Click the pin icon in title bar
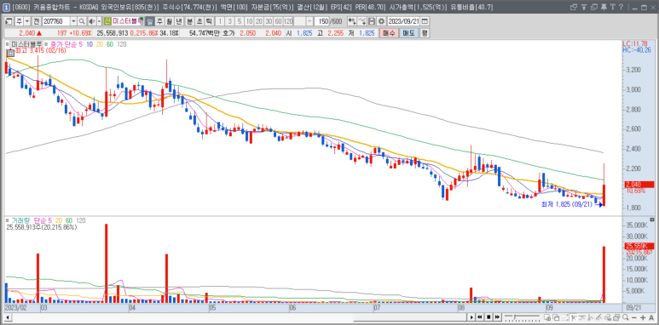Screen dimensions: 659x325 click(x=604, y=7)
